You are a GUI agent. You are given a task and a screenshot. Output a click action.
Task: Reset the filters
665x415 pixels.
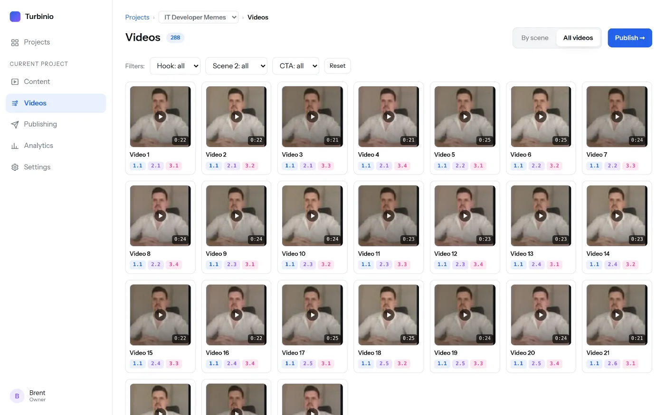[338, 66]
